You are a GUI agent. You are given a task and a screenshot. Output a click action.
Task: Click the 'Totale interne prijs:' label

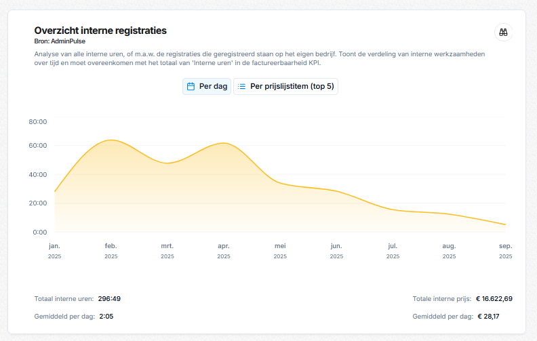tap(442, 298)
